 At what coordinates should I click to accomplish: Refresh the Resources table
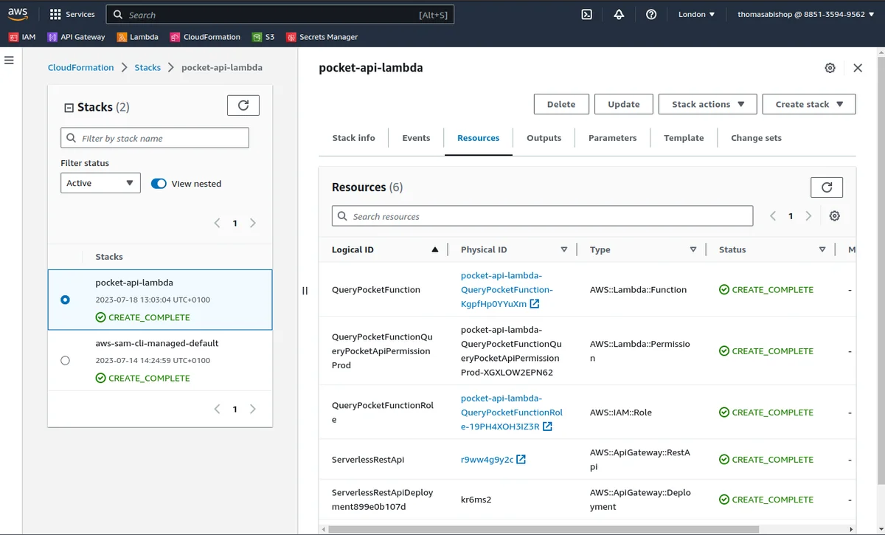pyautogui.click(x=826, y=187)
